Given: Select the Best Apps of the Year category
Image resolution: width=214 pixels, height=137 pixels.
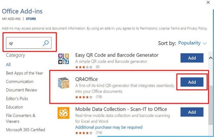Looking at the screenshot, I should pos(24,73).
